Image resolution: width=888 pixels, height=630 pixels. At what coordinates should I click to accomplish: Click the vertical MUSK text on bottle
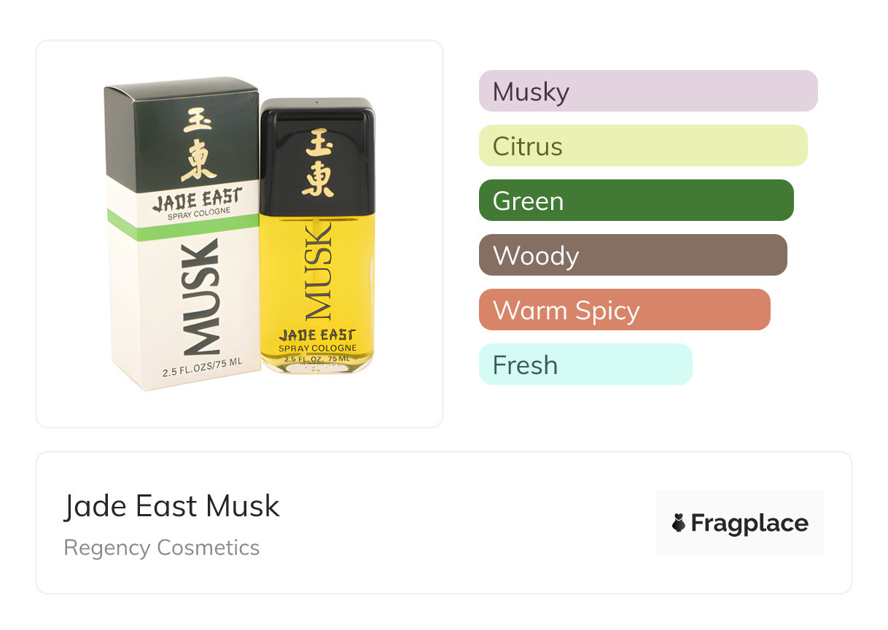(x=317, y=271)
